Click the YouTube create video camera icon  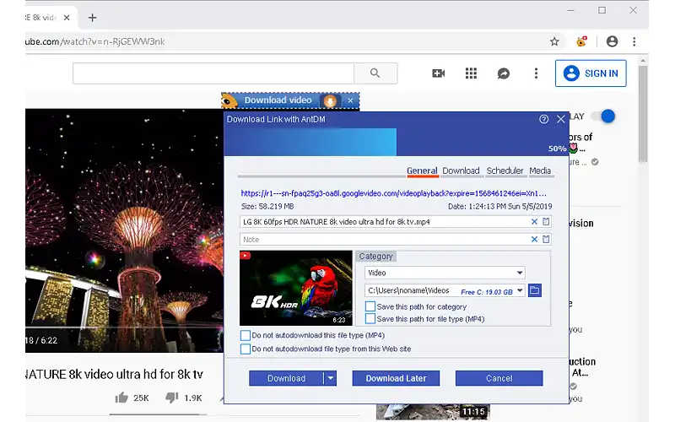point(438,73)
